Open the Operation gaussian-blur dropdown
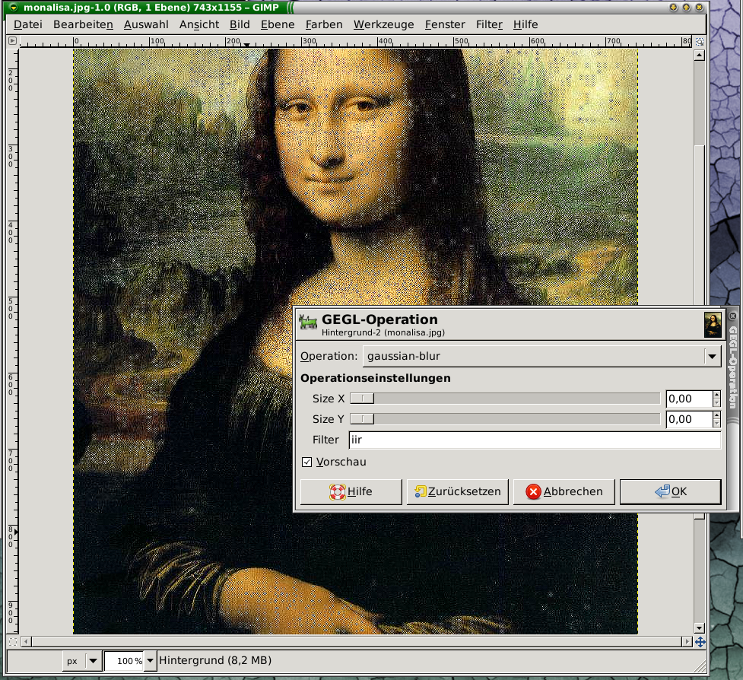This screenshot has height=680, width=743. click(541, 356)
